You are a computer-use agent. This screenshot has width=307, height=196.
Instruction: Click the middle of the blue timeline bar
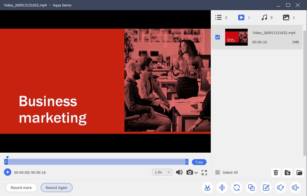(96, 162)
